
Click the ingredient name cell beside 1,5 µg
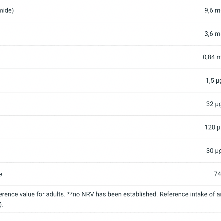coord(86,81)
